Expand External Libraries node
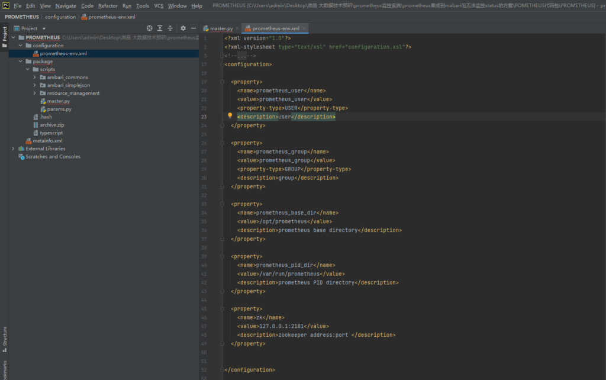 (14, 149)
